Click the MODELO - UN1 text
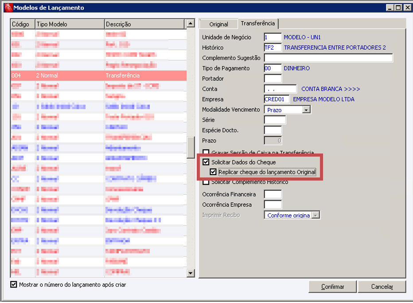Viewport: 413px width, 303px height. point(302,37)
